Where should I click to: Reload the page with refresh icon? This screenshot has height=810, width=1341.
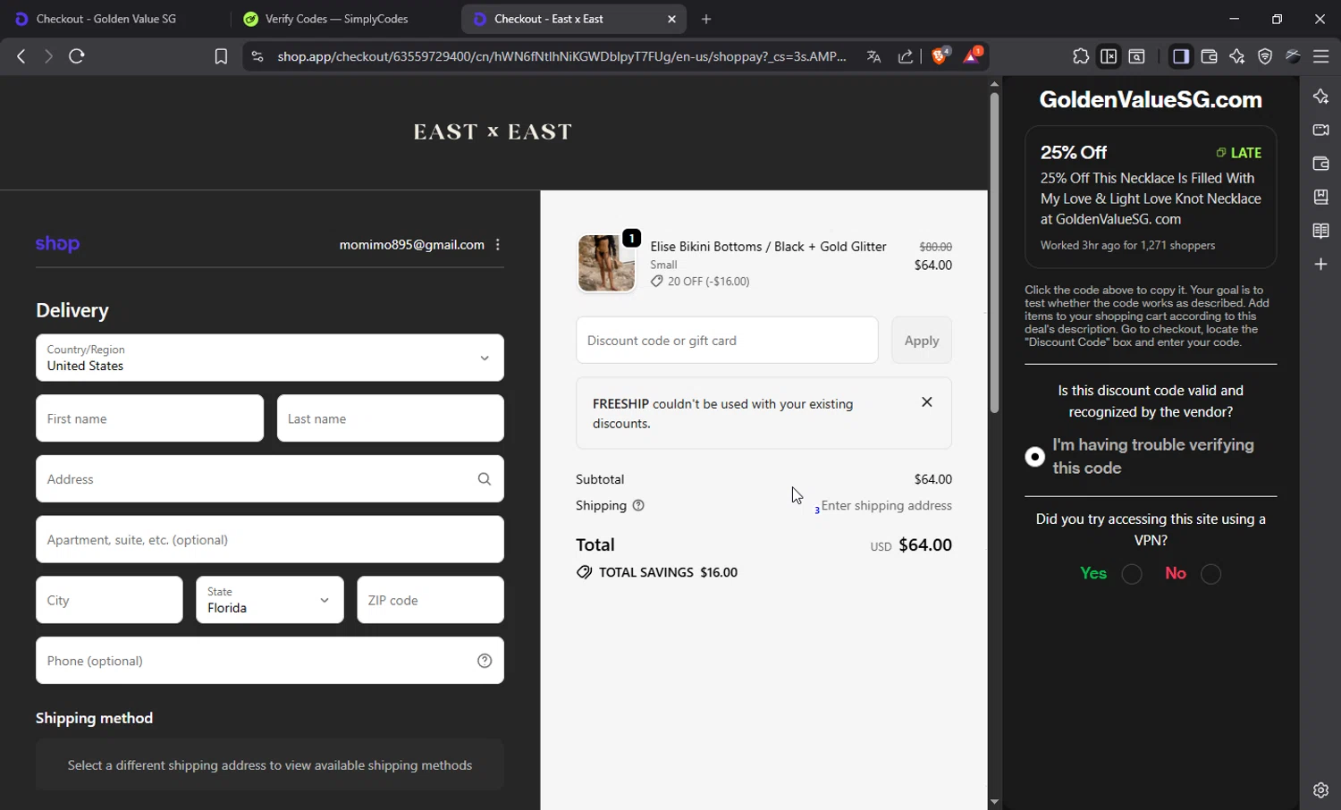coord(77,56)
